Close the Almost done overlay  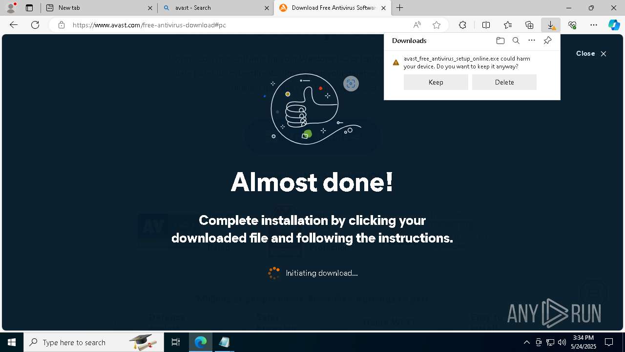[591, 54]
